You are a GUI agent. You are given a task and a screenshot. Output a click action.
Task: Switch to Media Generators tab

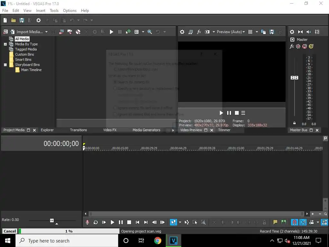click(x=146, y=130)
